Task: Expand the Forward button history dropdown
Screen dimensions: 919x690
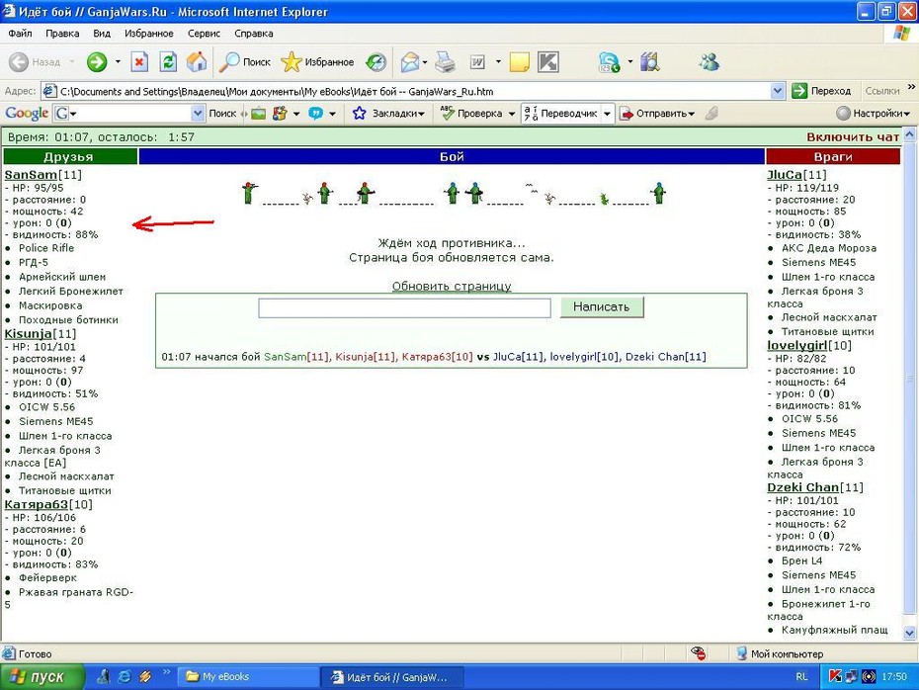Action: [118, 61]
